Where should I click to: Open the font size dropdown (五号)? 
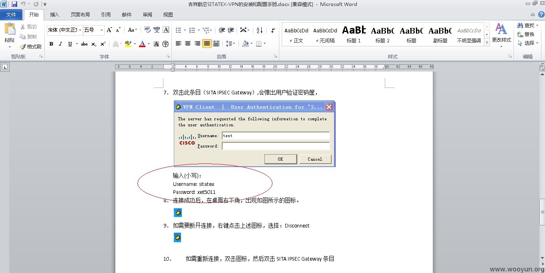click(x=101, y=30)
